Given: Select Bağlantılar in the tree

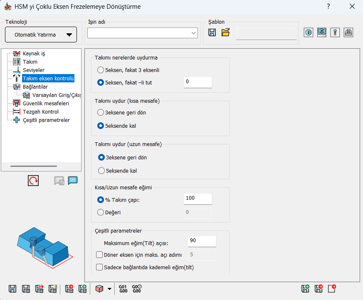Looking at the screenshot, I should point(35,87).
